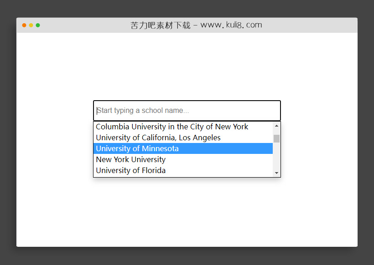374x265 pixels.
Task: Click scrollbar track below the thumb
Action: [x=276, y=157]
